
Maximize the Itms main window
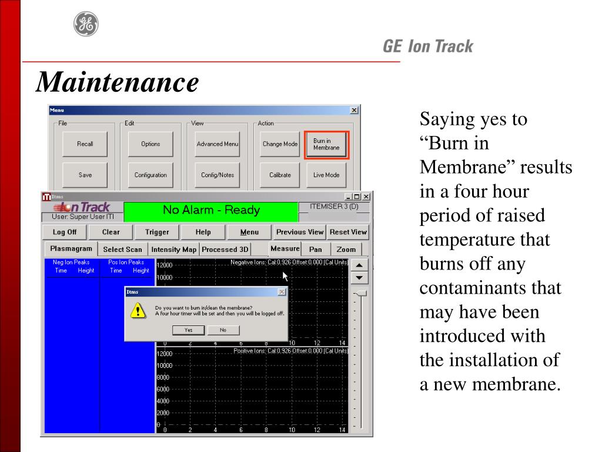(357, 197)
